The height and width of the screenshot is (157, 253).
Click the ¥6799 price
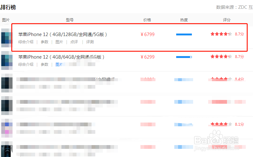click(147, 34)
